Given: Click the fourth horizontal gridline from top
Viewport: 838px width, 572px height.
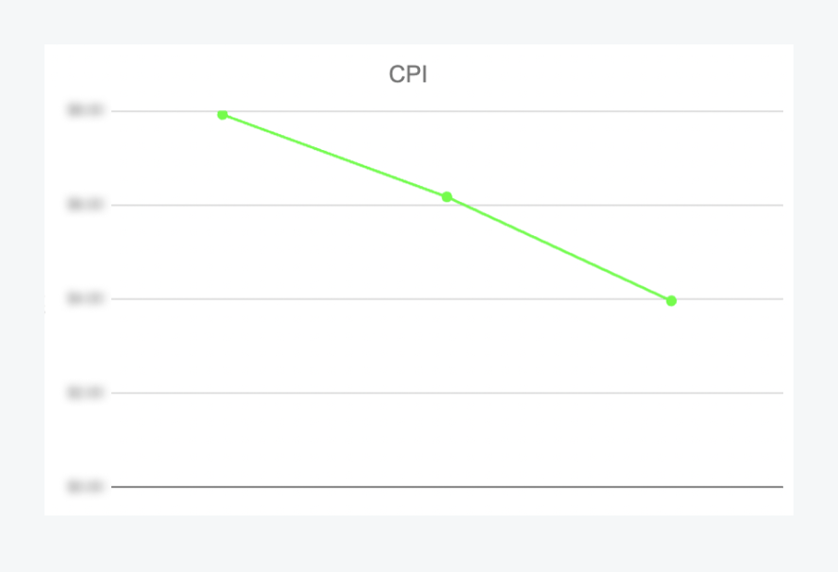Looking at the screenshot, I should pos(445,392).
